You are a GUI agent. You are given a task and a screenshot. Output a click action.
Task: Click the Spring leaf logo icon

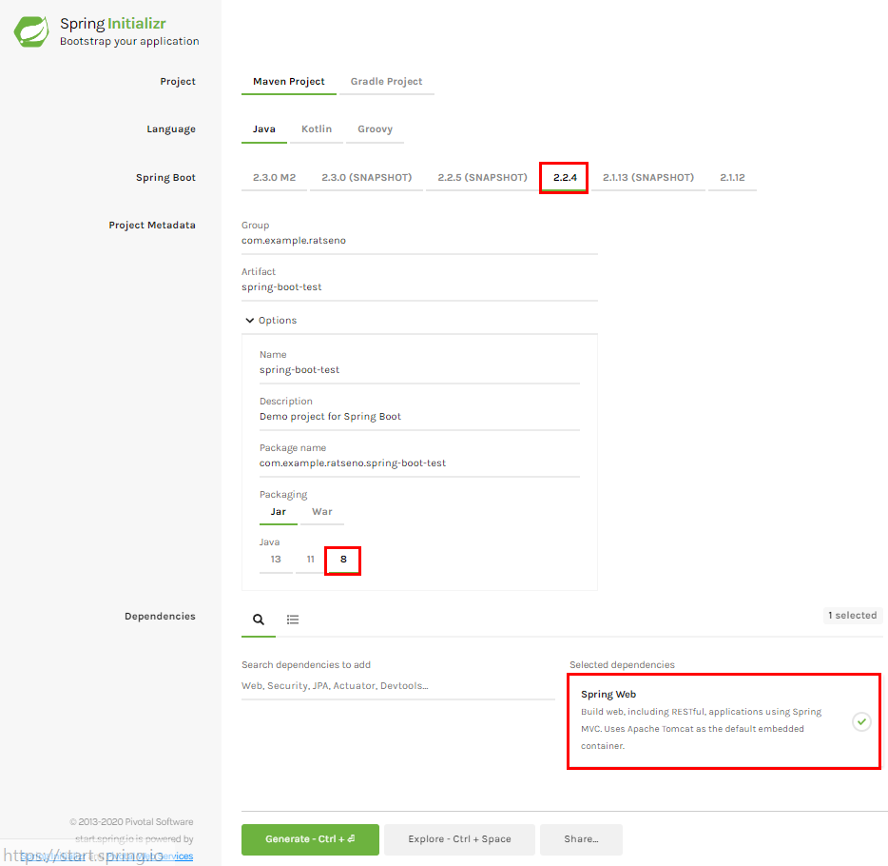pos(31,31)
